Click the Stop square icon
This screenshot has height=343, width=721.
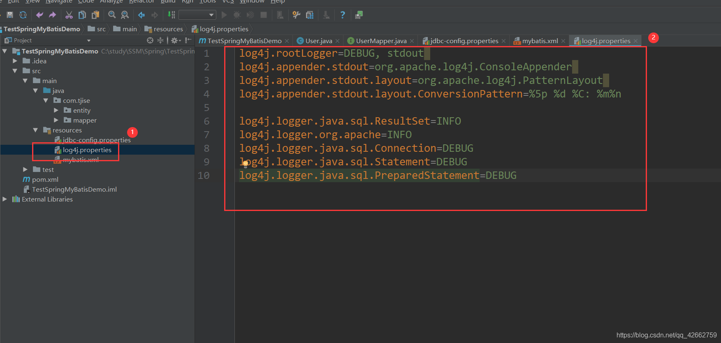tap(264, 15)
